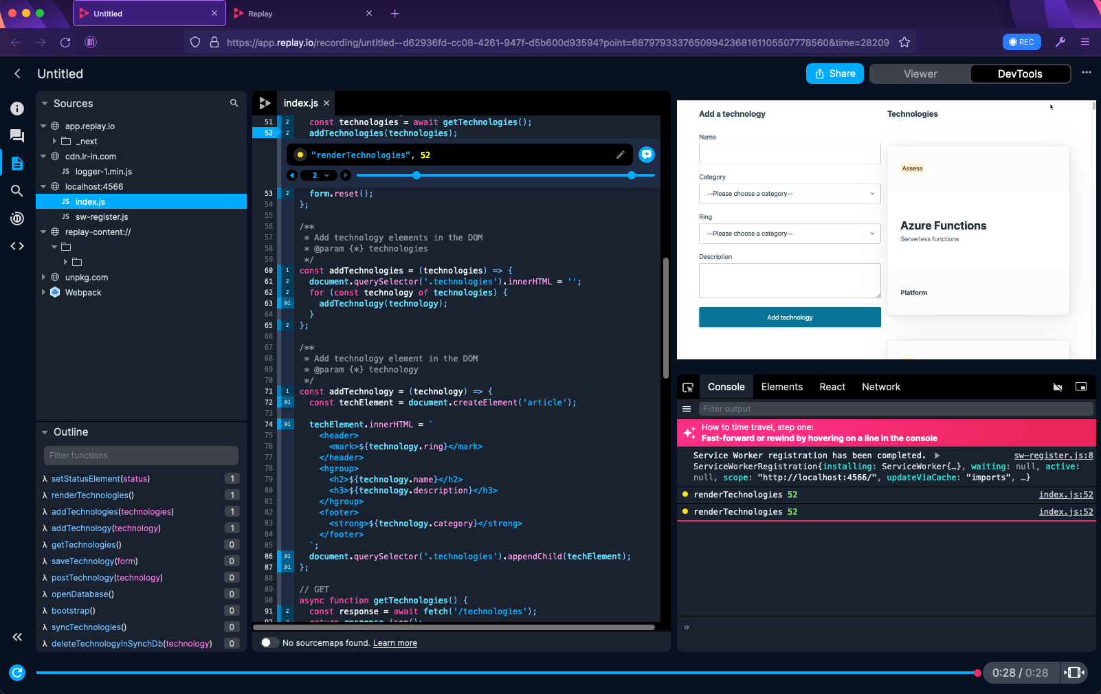
Task: Select the Replay browser tab
Action: click(x=304, y=13)
